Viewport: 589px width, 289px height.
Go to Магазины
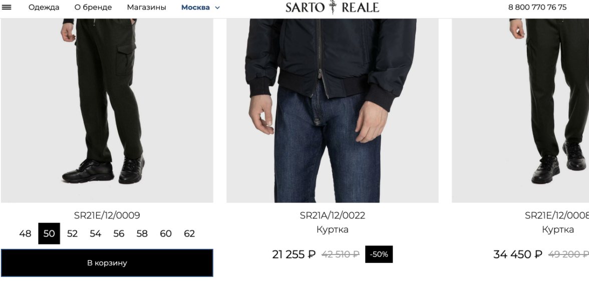146,7
